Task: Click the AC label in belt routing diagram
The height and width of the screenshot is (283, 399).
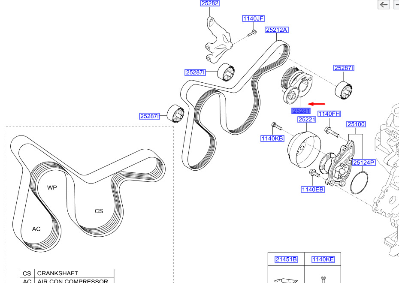Action: pos(36,229)
